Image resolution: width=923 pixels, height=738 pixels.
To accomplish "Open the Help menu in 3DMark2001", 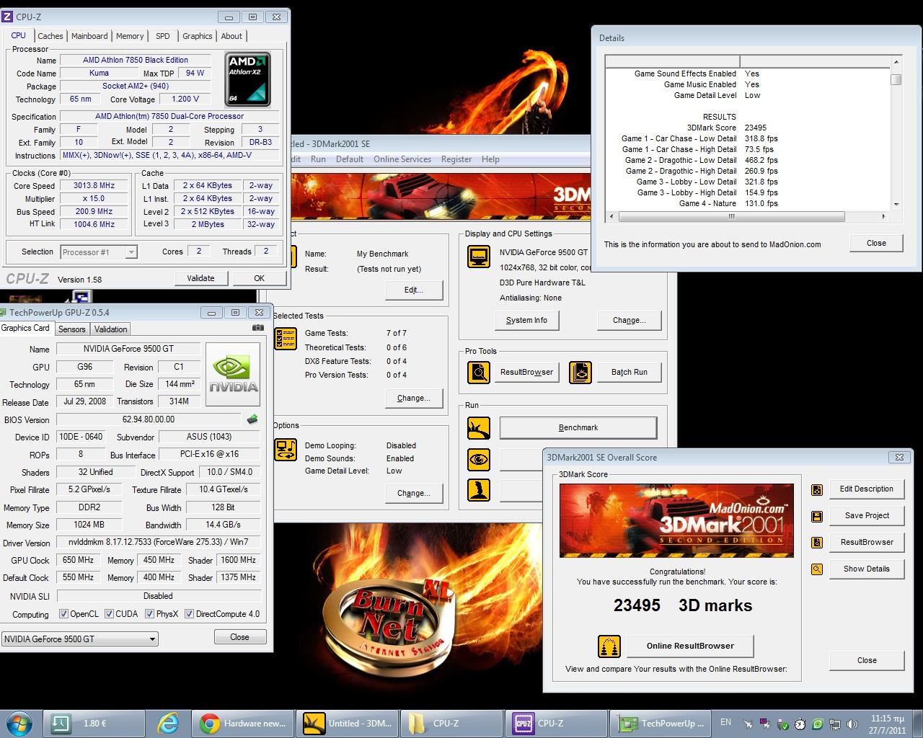I will [490, 159].
